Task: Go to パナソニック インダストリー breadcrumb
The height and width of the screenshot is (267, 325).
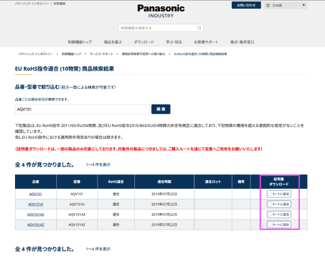Action: [36, 54]
